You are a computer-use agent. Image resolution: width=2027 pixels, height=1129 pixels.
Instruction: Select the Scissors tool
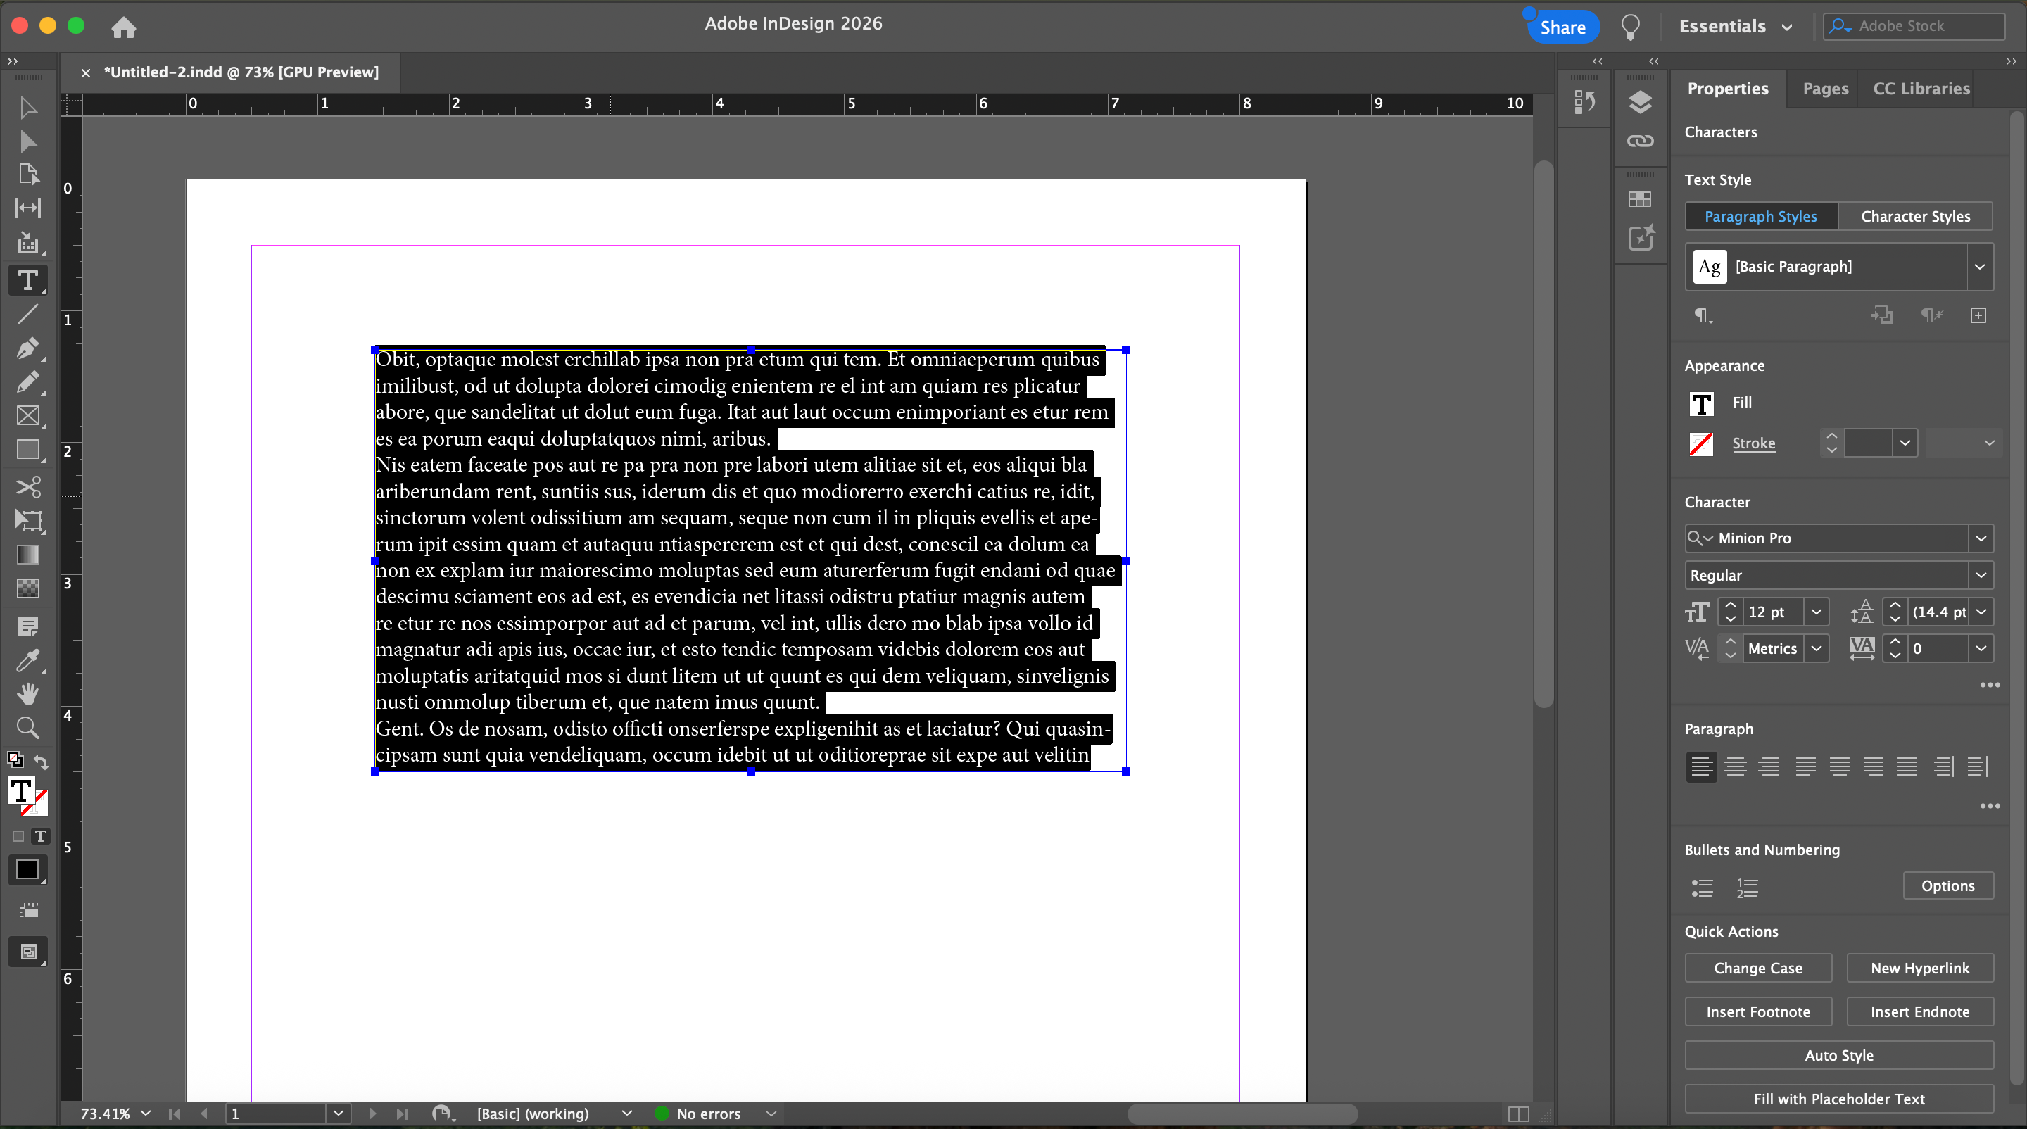pyautogui.click(x=27, y=487)
